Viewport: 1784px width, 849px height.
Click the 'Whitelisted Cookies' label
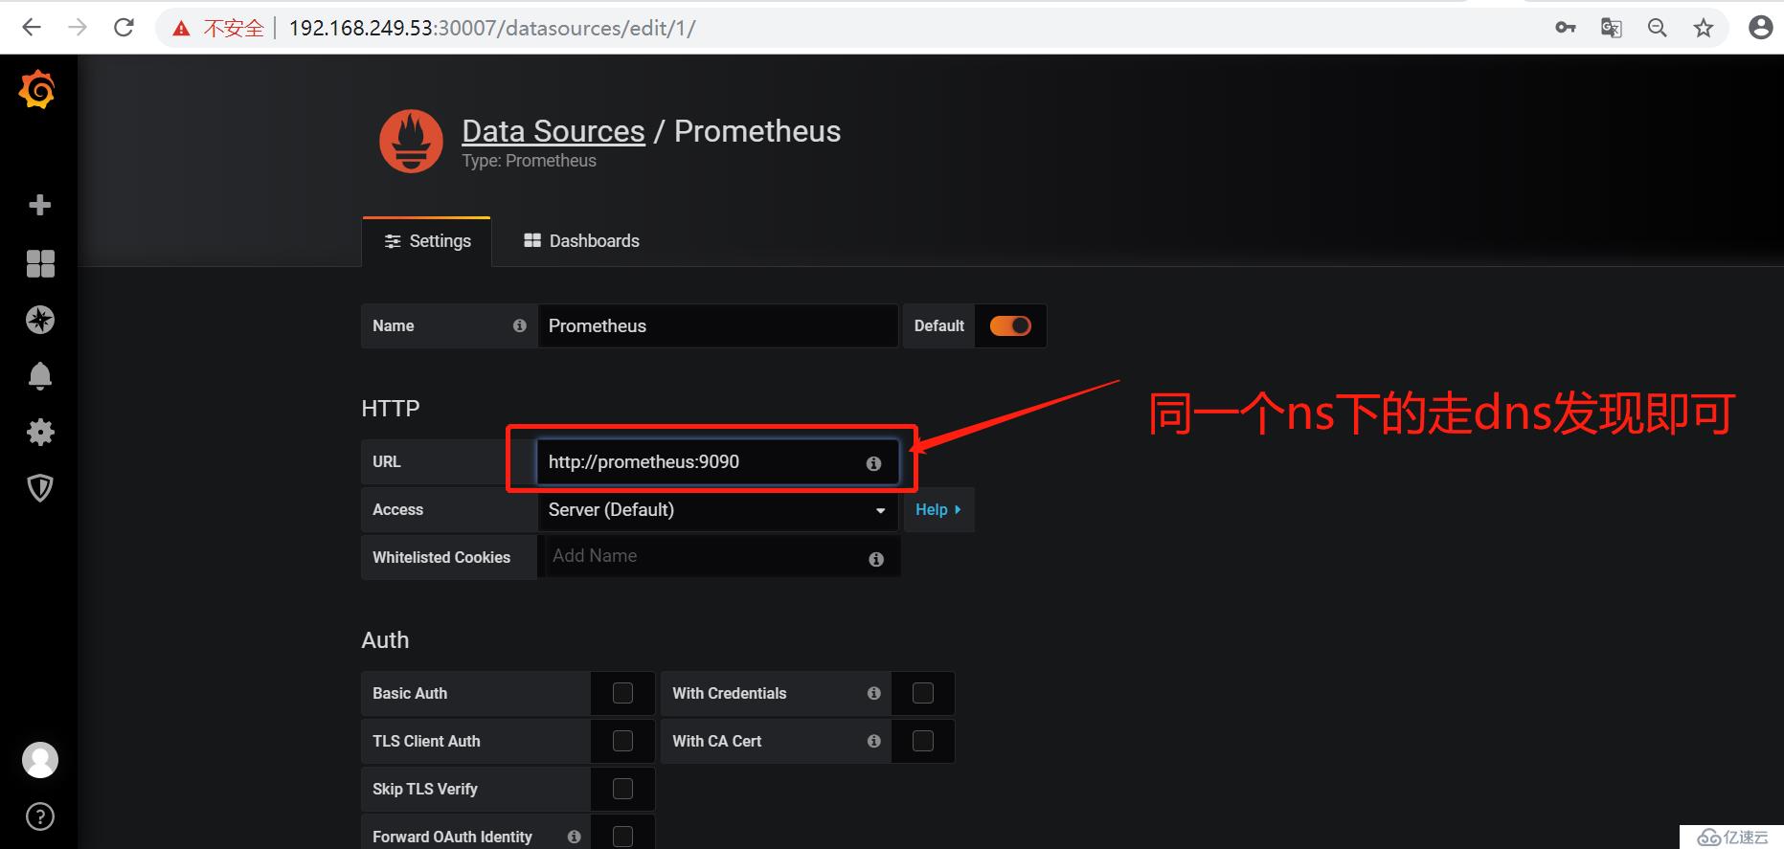441,557
